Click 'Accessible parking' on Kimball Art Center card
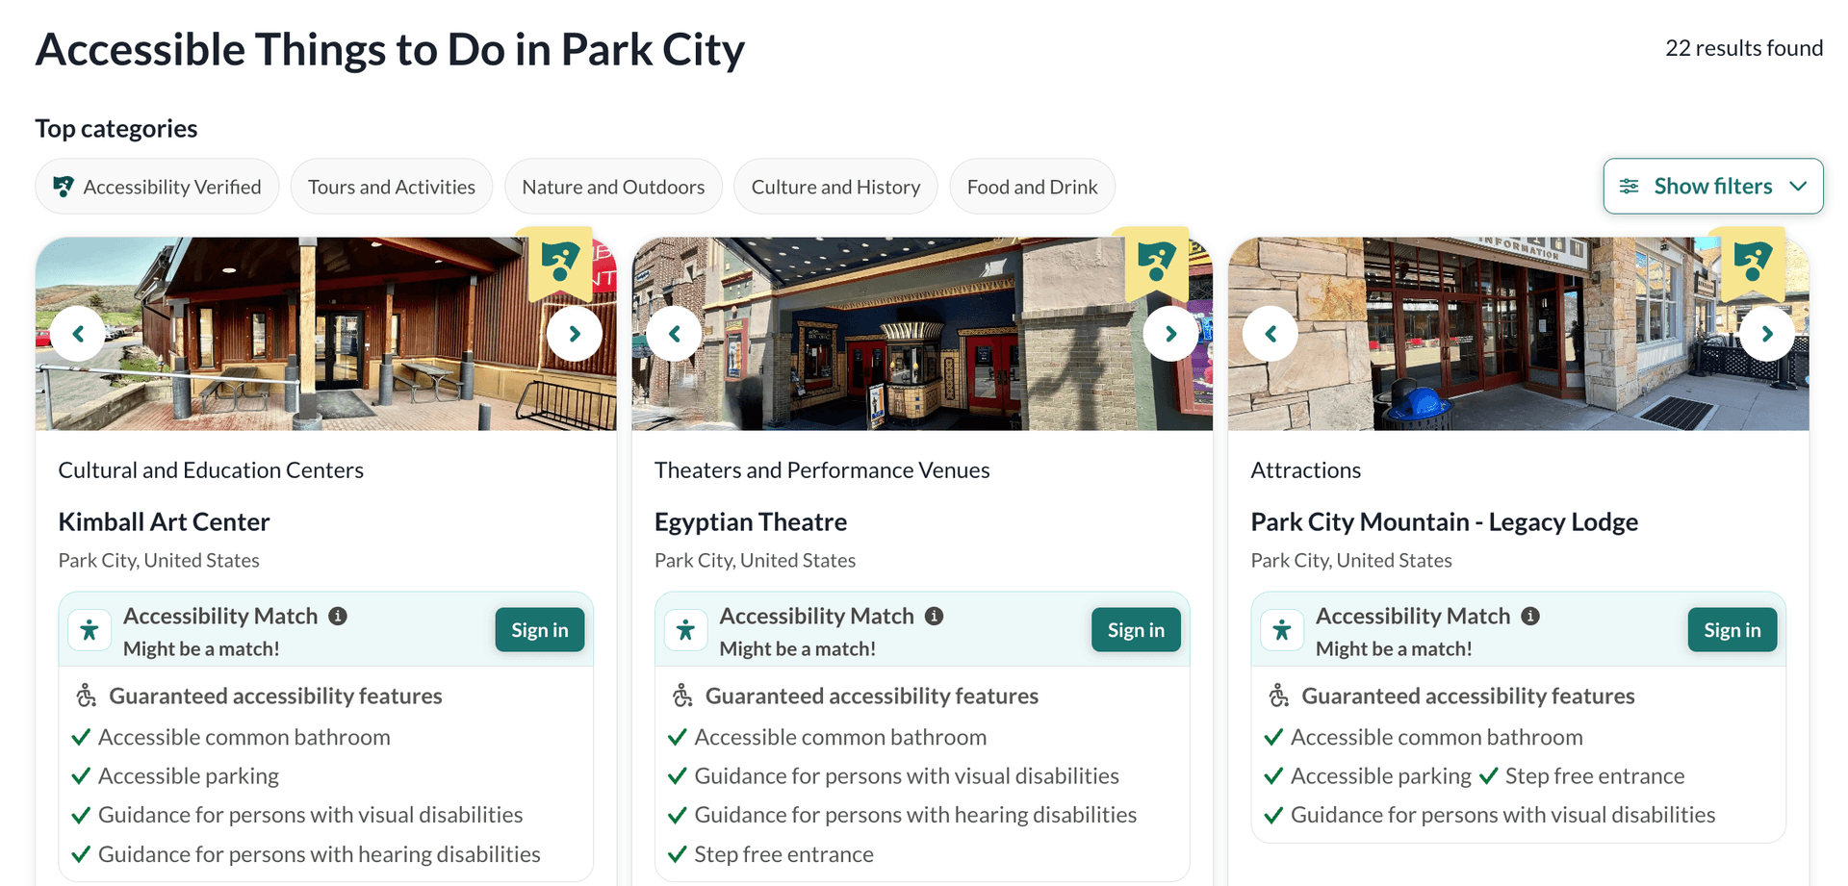This screenshot has height=886, width=1848. 189,776
